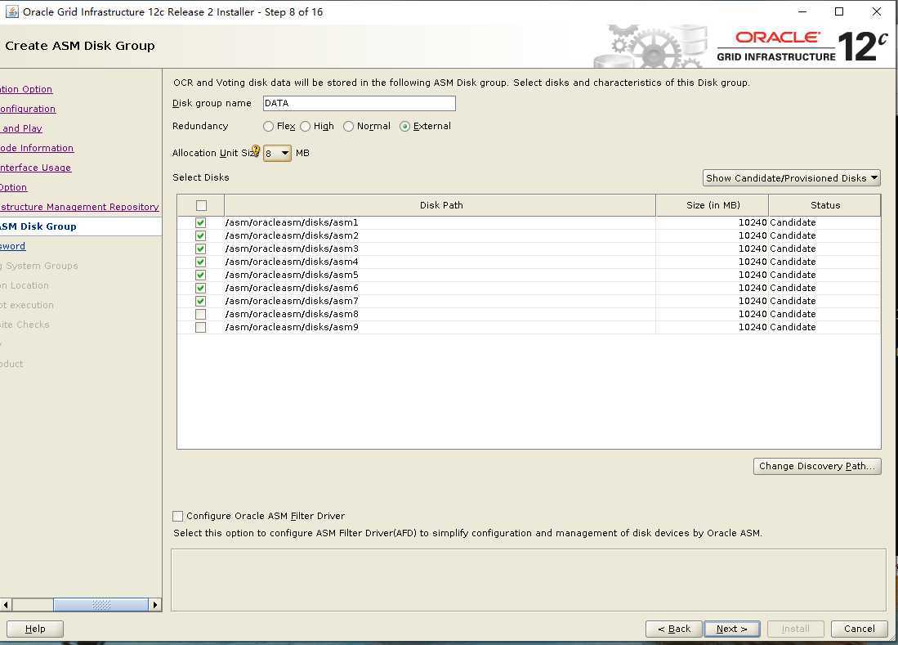Select disk path /asm/oracleasm/disks/asm1
Screen dimensions: 898x645
click(292, 222)
